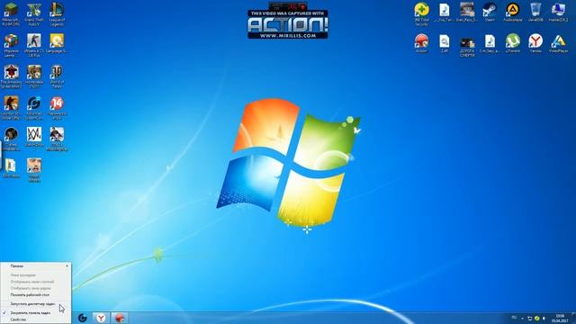
Task: Open the Computer desktop icon
Action: click(558, 13)
